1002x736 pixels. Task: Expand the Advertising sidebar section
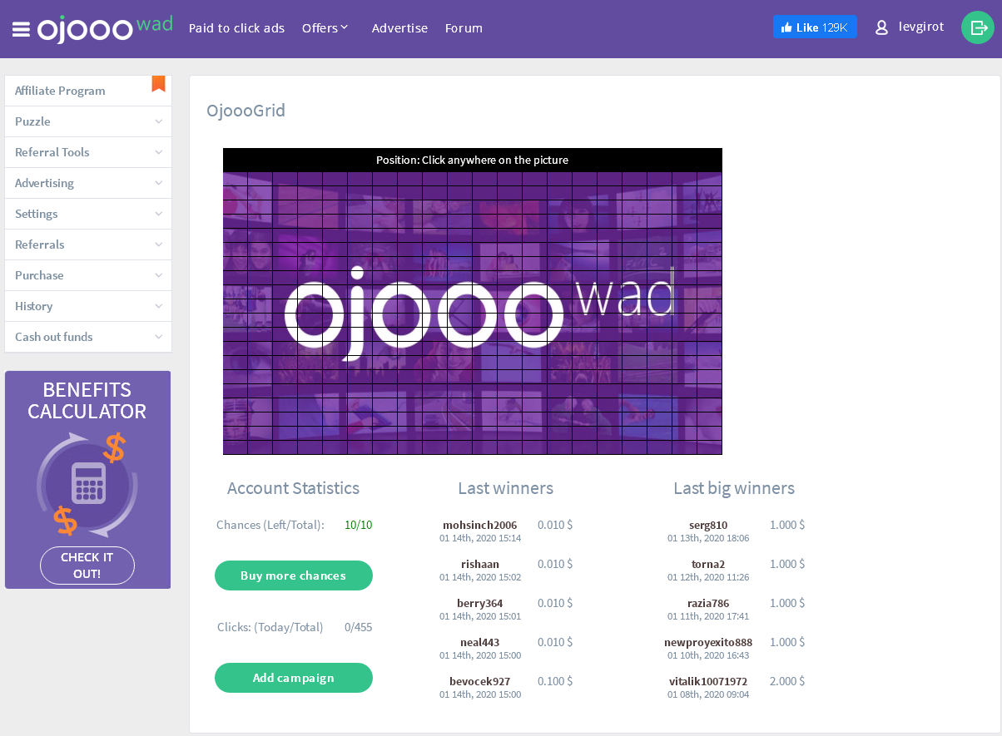pyautogui.click(x=88, y=183)
